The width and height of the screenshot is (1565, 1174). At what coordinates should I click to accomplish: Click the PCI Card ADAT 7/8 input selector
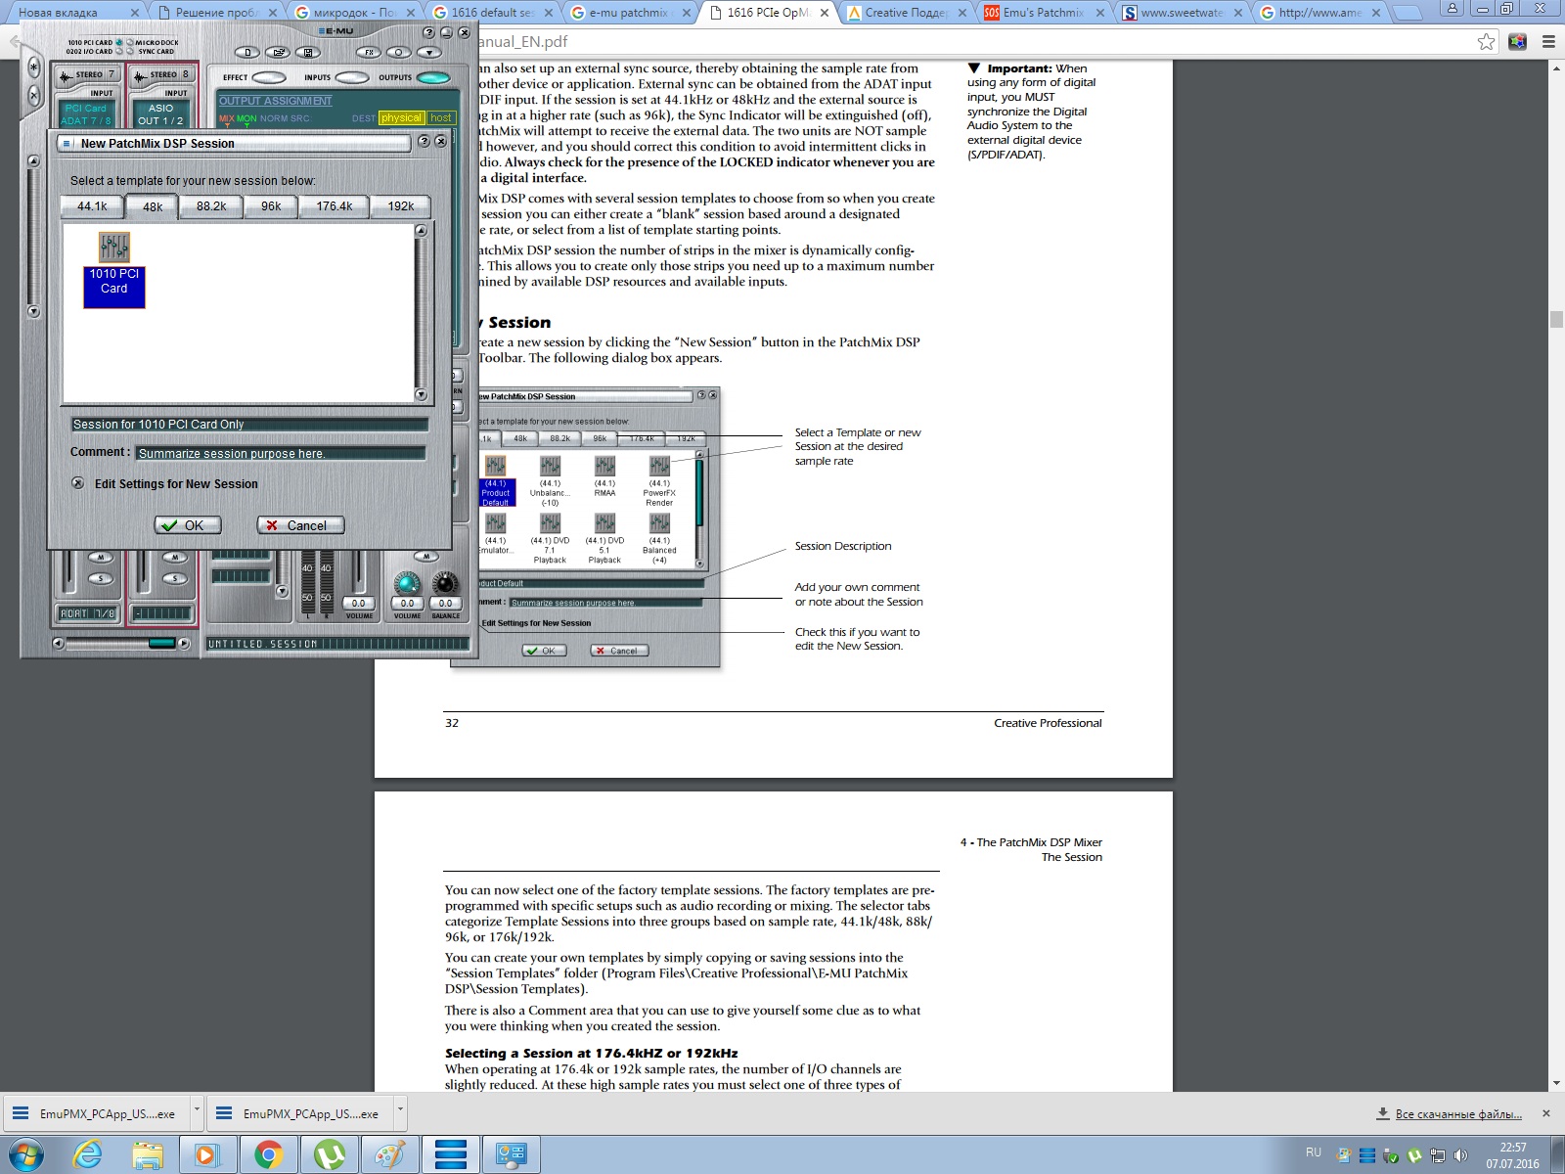[86, 114]
